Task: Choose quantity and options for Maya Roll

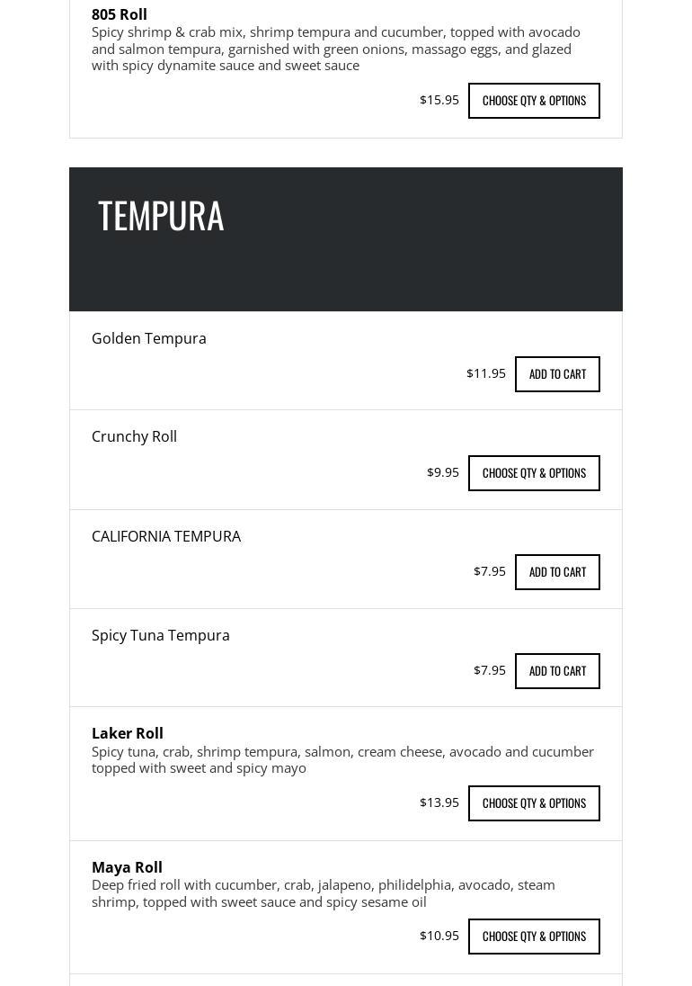Action: (x=534, y=937)
